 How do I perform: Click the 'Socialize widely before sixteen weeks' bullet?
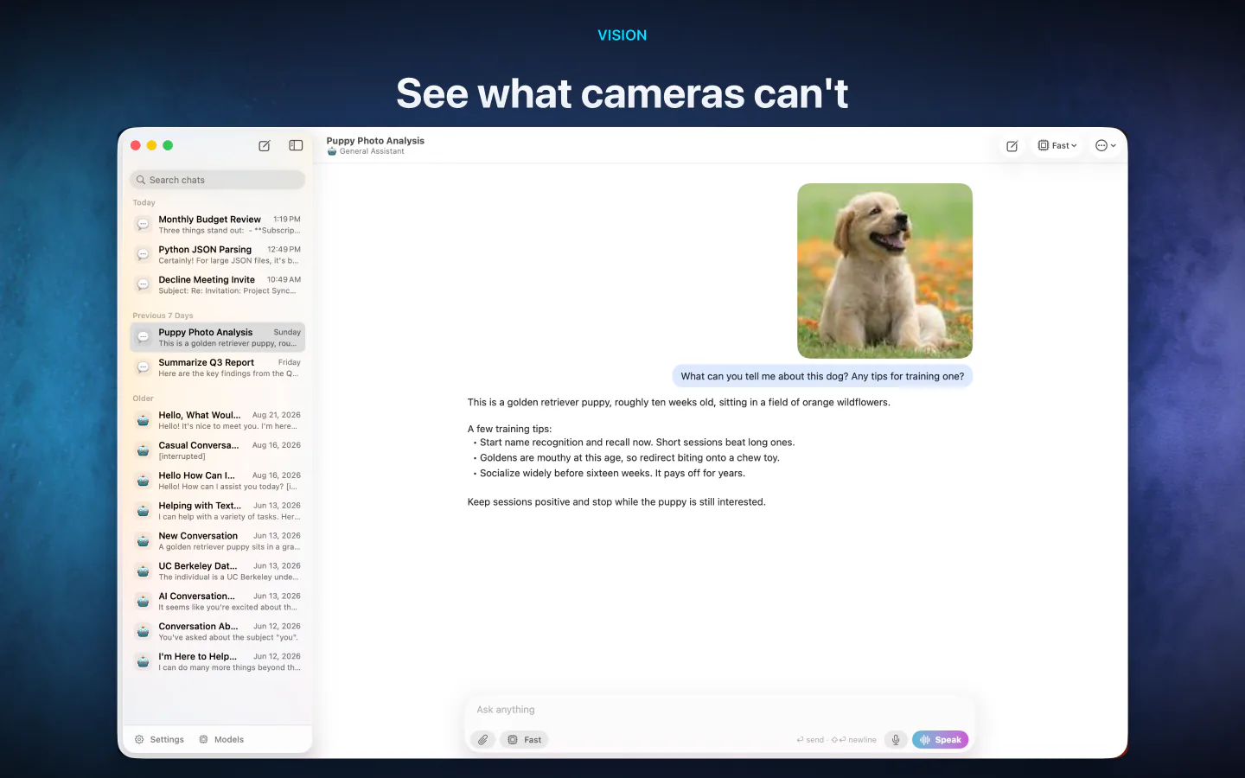pyautogui.click(x=612, y=473)
